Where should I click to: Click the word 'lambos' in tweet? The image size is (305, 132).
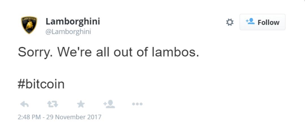pyautogui.click(x=175, y=52)
